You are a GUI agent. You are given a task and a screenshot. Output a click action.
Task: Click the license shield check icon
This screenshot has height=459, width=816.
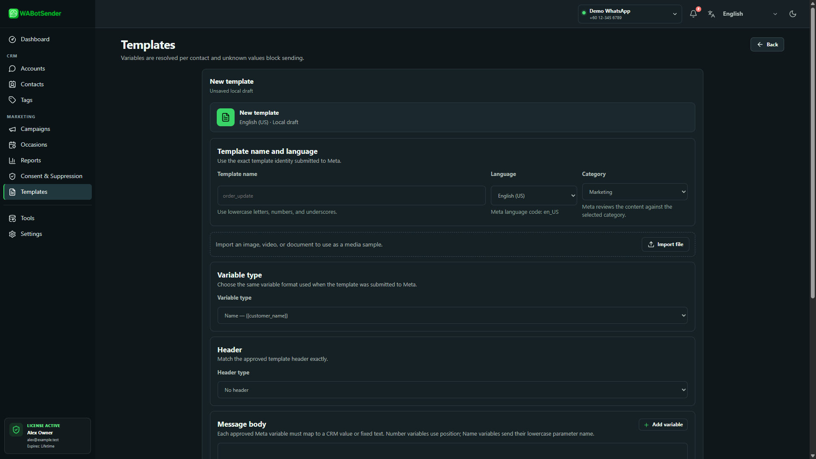[16, 430]
